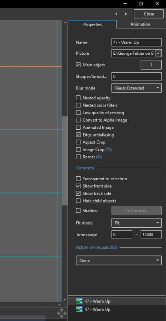Uncheck Edge antialiasing option
Viewport: 166px width, 321px height.
tap(78, 135)
